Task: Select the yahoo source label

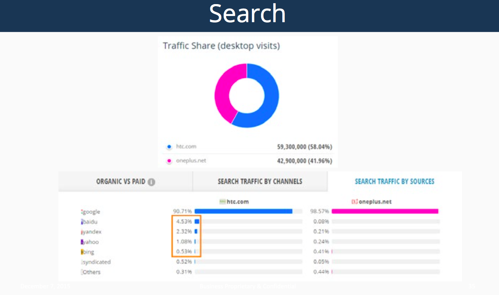Action: (91, 242)
